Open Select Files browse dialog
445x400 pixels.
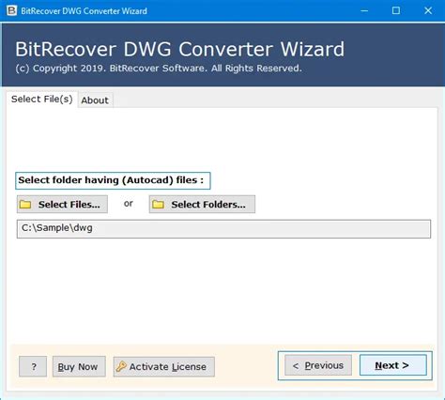[x=62, y=205]
